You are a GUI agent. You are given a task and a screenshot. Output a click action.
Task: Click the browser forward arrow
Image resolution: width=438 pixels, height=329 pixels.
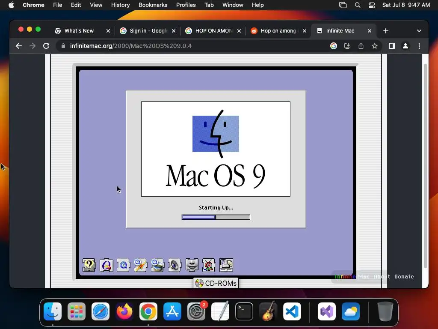click(x=33, y=46)
